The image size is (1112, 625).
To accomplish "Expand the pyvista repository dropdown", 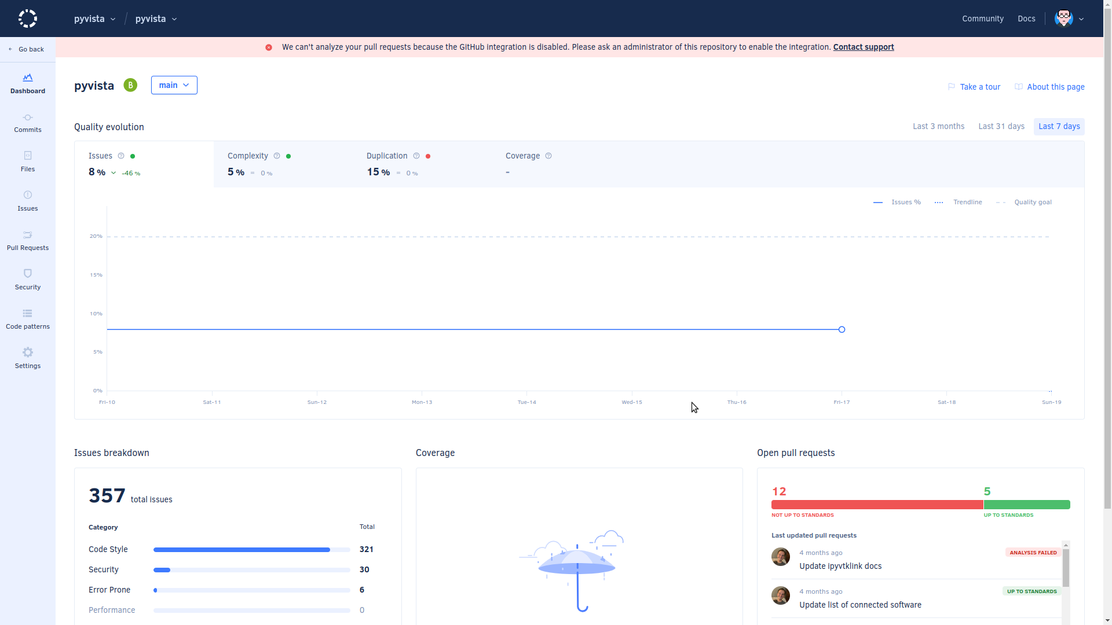I will coord(156,19).
